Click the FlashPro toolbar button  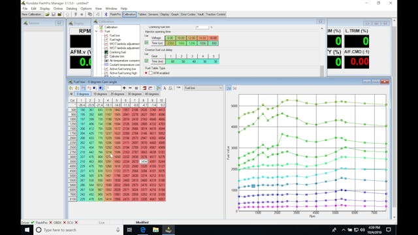[x=115, y=14]
